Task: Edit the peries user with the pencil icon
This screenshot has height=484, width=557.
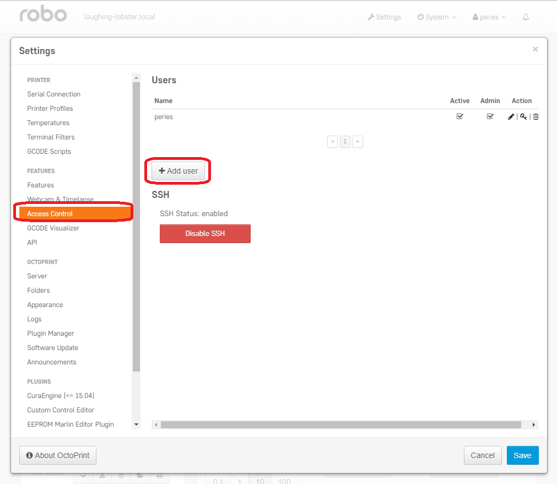Action: (511, 116)
